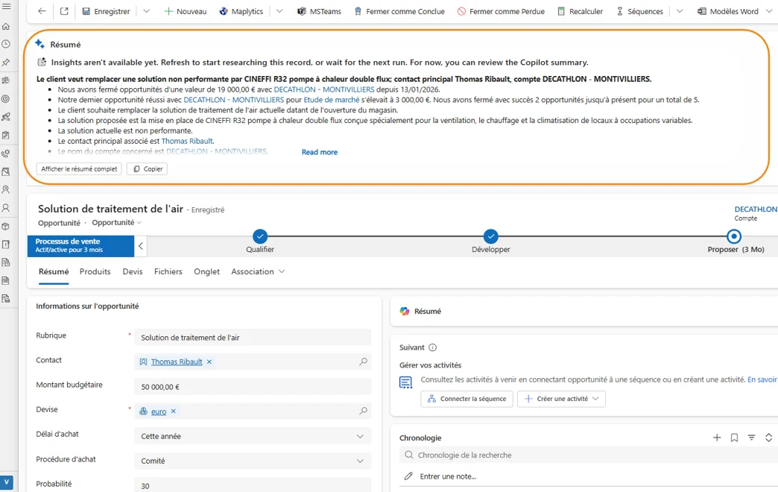
Task: Create a new record with Nouveau
Action: 185,11
